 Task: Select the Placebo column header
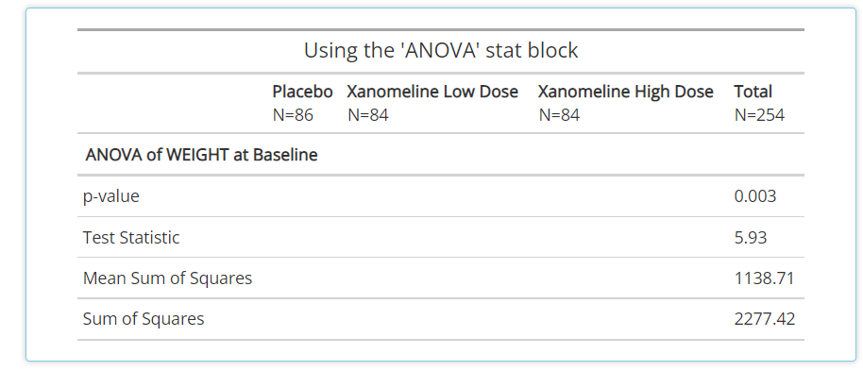pos(303,92)
